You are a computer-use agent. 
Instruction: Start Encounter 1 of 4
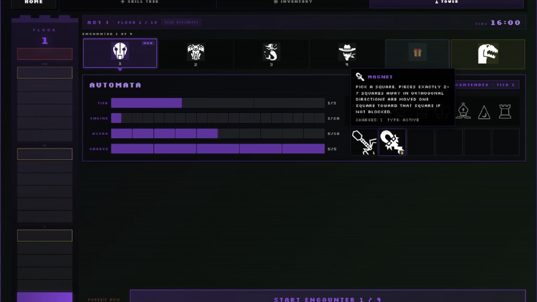coord(328,296)
